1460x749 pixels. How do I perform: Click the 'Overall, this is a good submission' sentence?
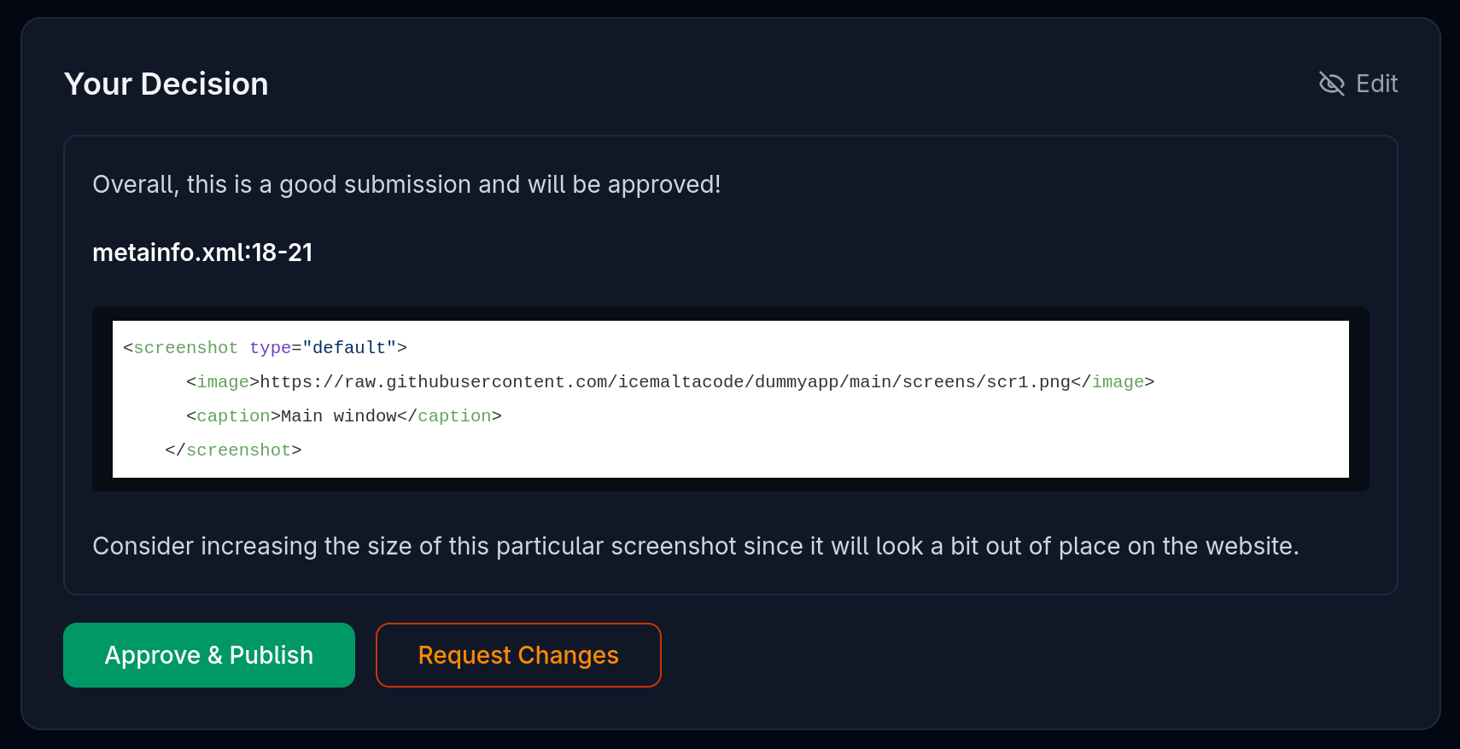click(x=406, y=184)
